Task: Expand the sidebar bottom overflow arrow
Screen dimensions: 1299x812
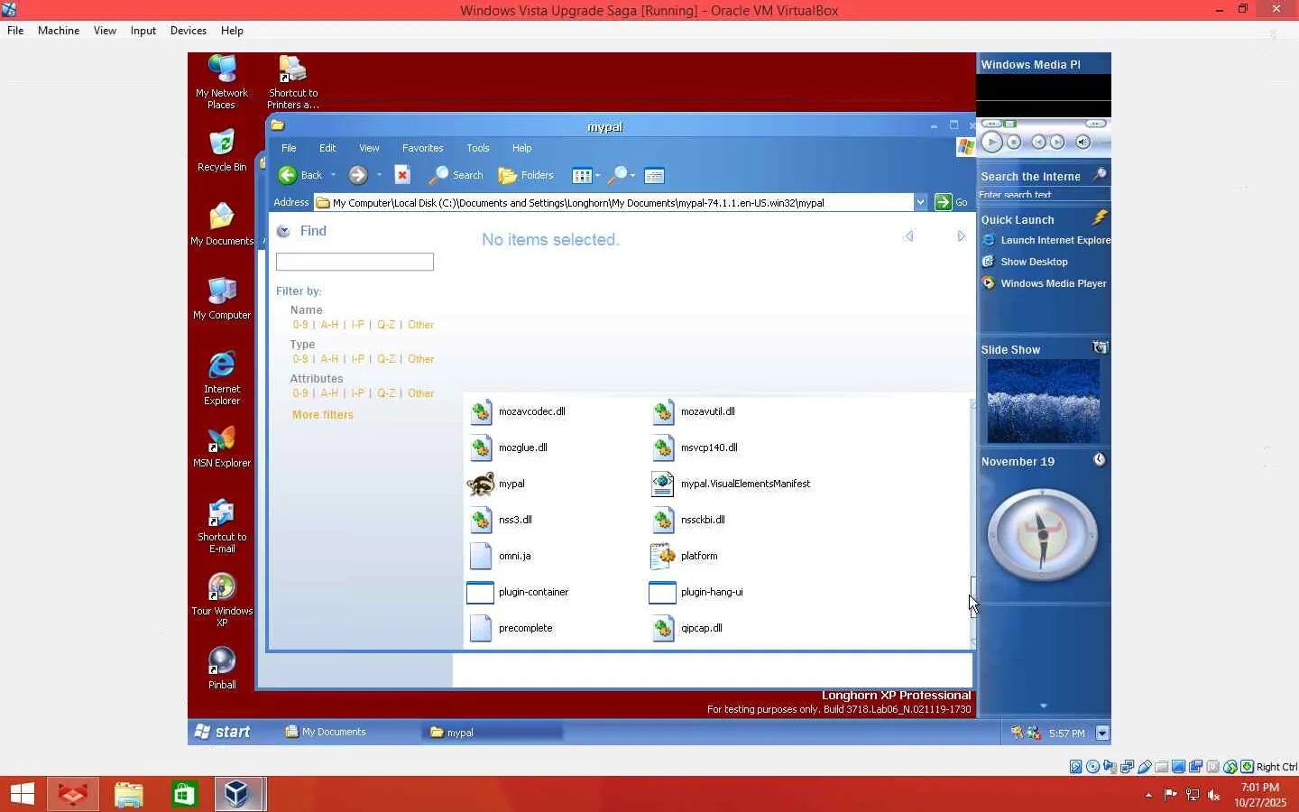Action: pyautogui.click(x=1044, y=706)
